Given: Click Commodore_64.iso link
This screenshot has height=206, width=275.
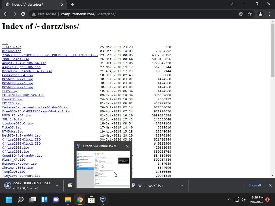Looking at the screenshot, I should (17, 75).
